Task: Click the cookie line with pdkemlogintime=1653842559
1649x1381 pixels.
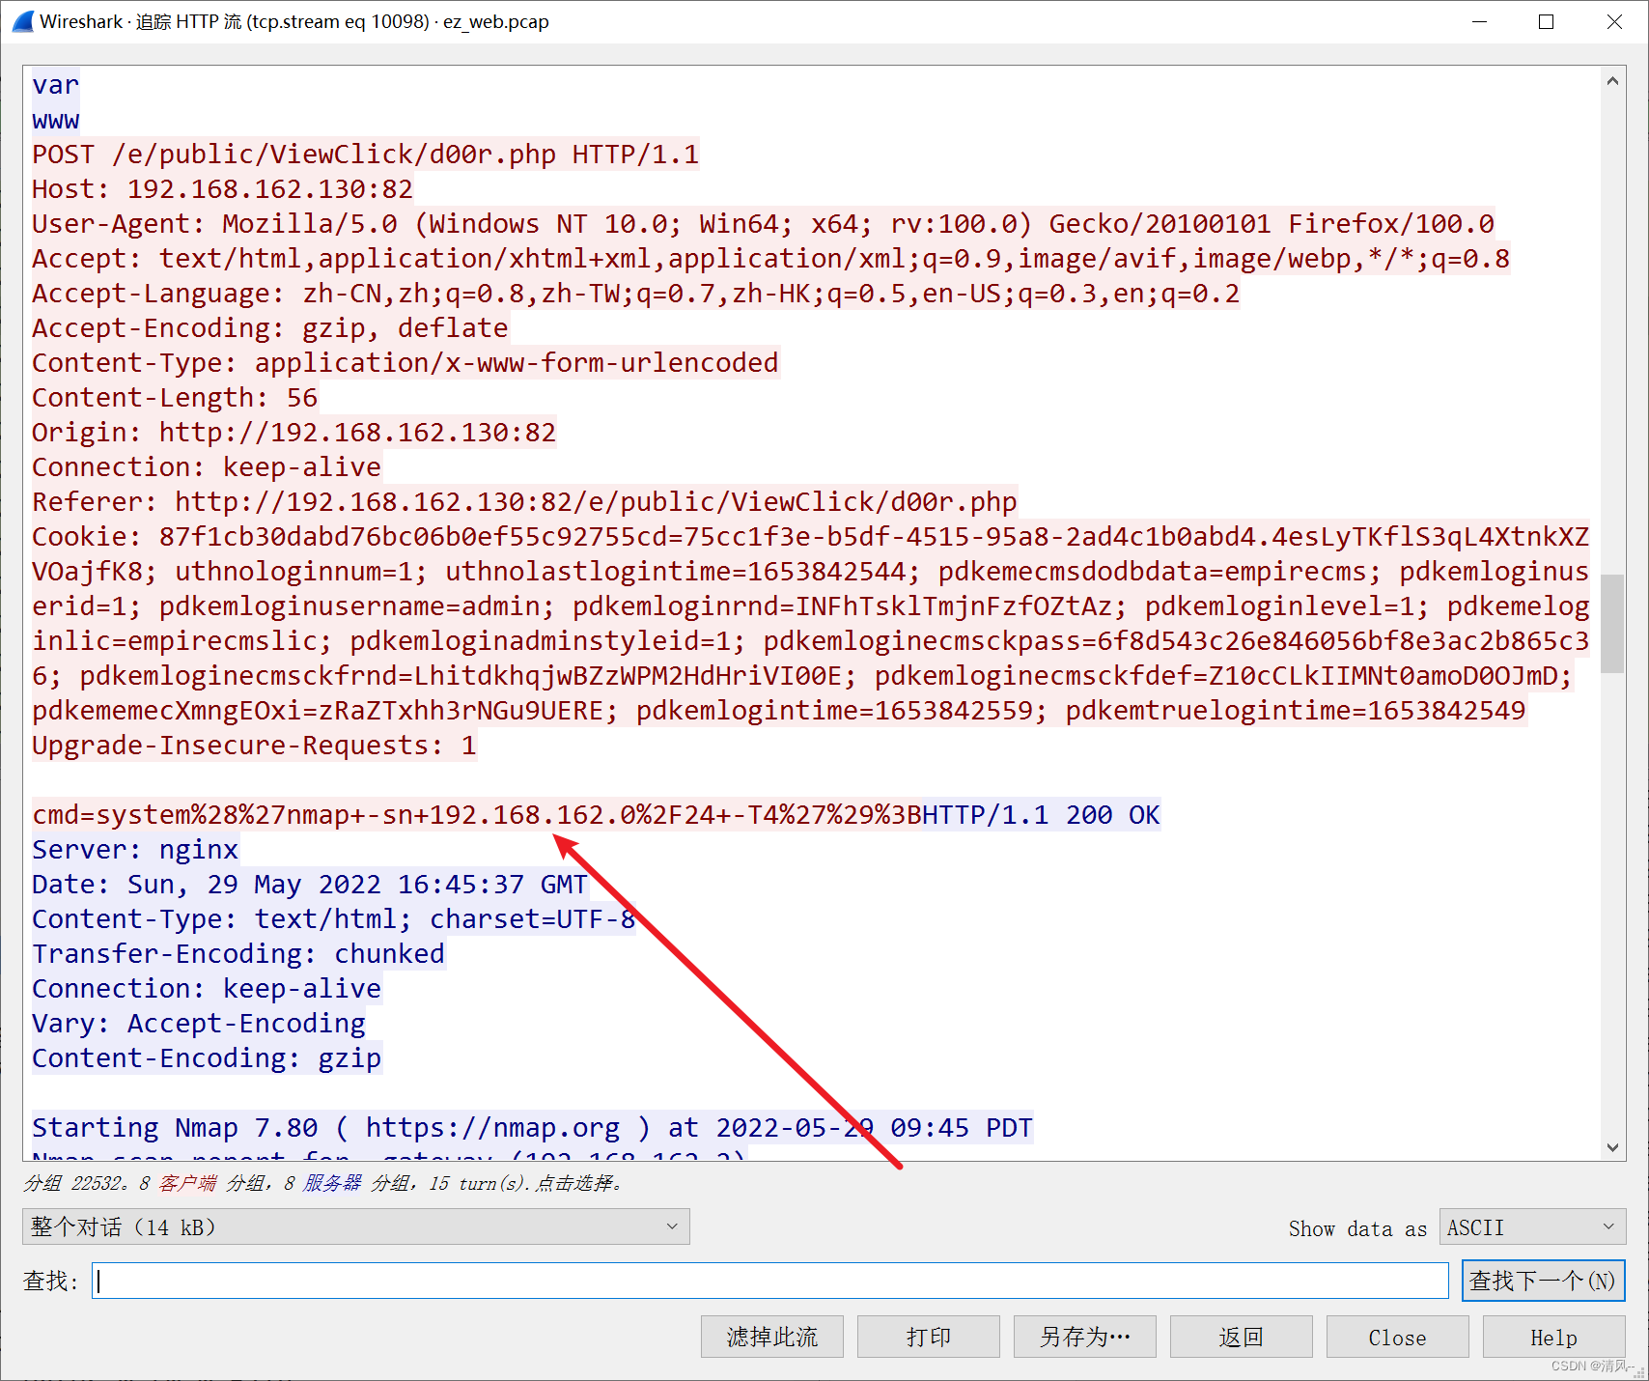Action: tap(778, 711)
